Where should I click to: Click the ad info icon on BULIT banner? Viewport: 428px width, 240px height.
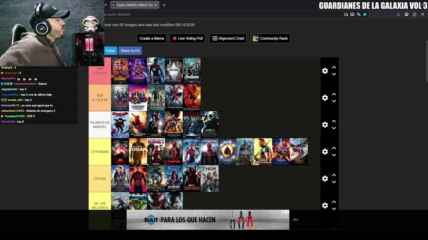pos(284,212)
